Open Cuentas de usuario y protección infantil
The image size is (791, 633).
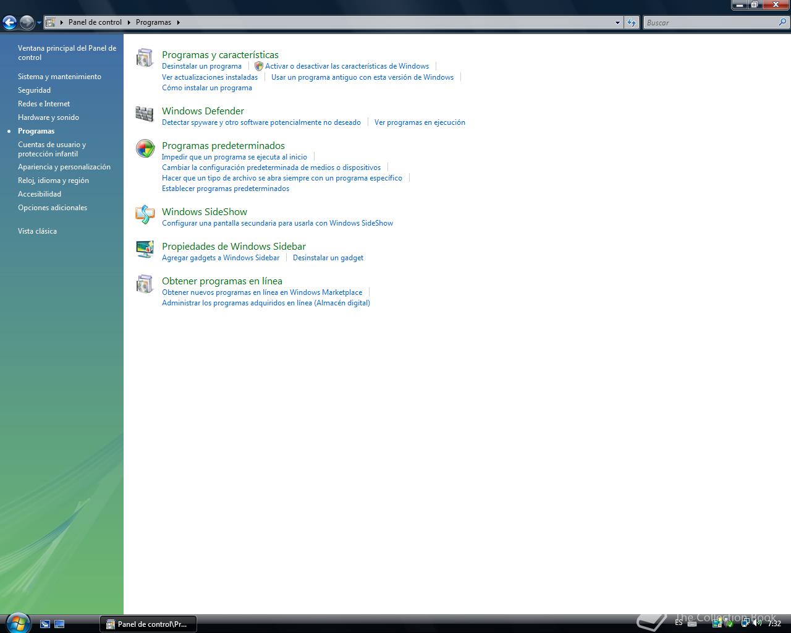52,149
